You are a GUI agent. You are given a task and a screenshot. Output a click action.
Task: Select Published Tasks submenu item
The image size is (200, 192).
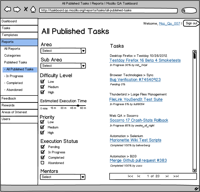tap(16, 62)
